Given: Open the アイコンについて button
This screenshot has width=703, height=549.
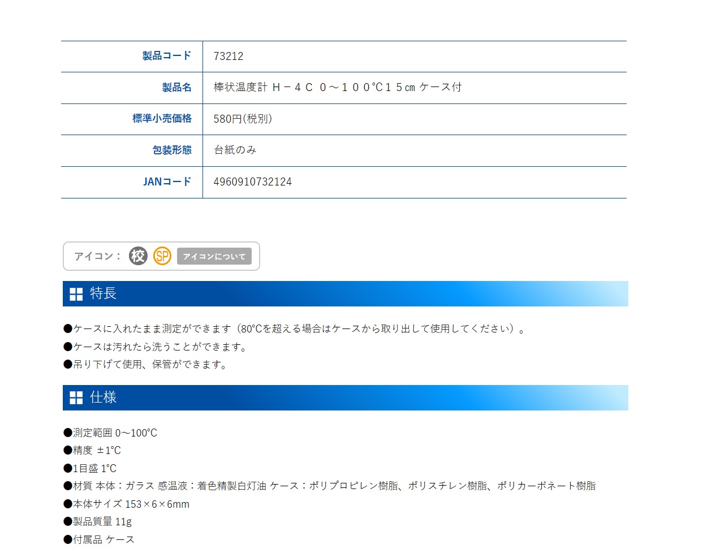Looking at the screenshot, I should pyautogui.click(x=214, y=256).
